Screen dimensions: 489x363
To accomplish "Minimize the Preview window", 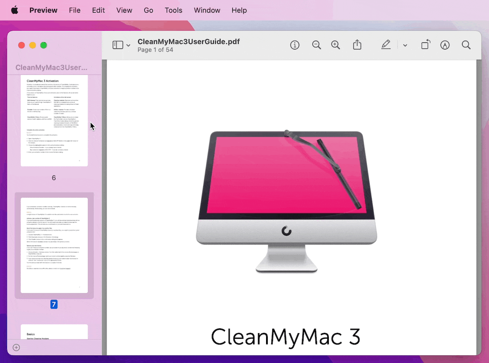I will [33, 45].
